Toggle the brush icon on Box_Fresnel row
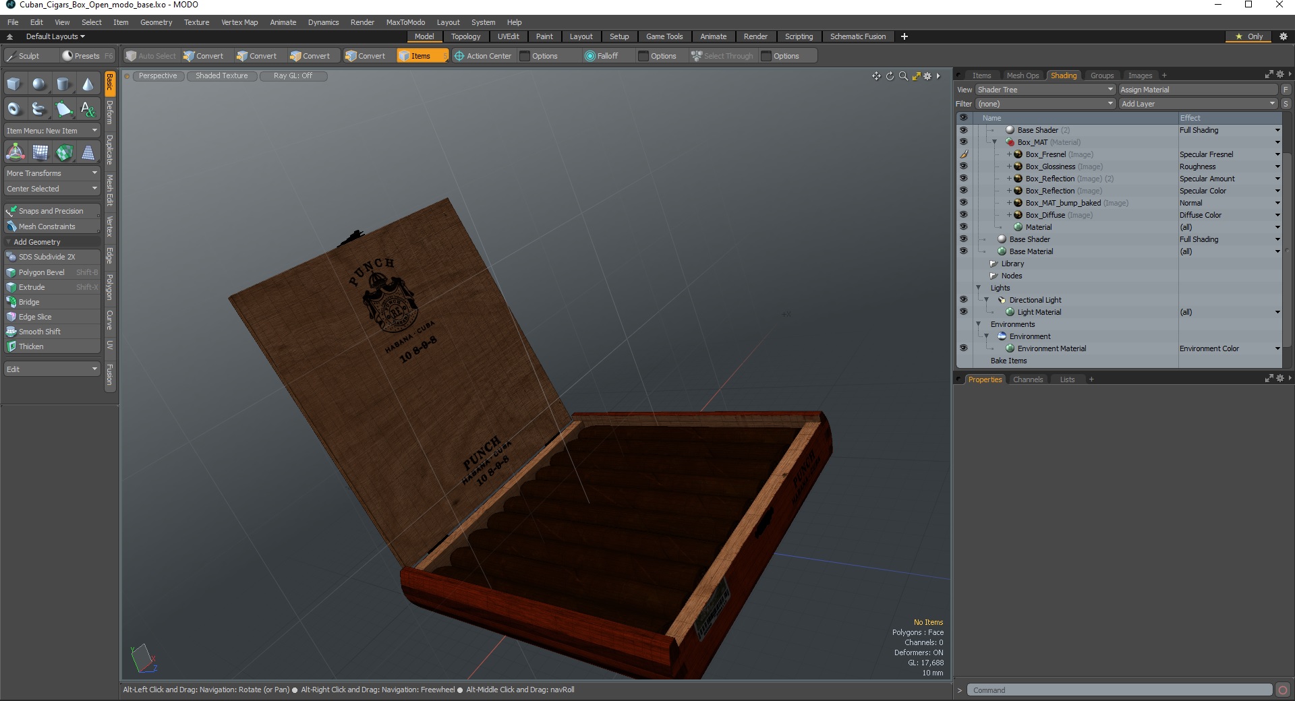The width and height of the screenshot is (1295, 701). coord(963,154)
